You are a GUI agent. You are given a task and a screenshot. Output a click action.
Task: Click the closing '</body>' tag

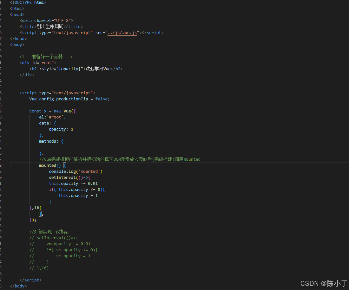pos(18,286)
